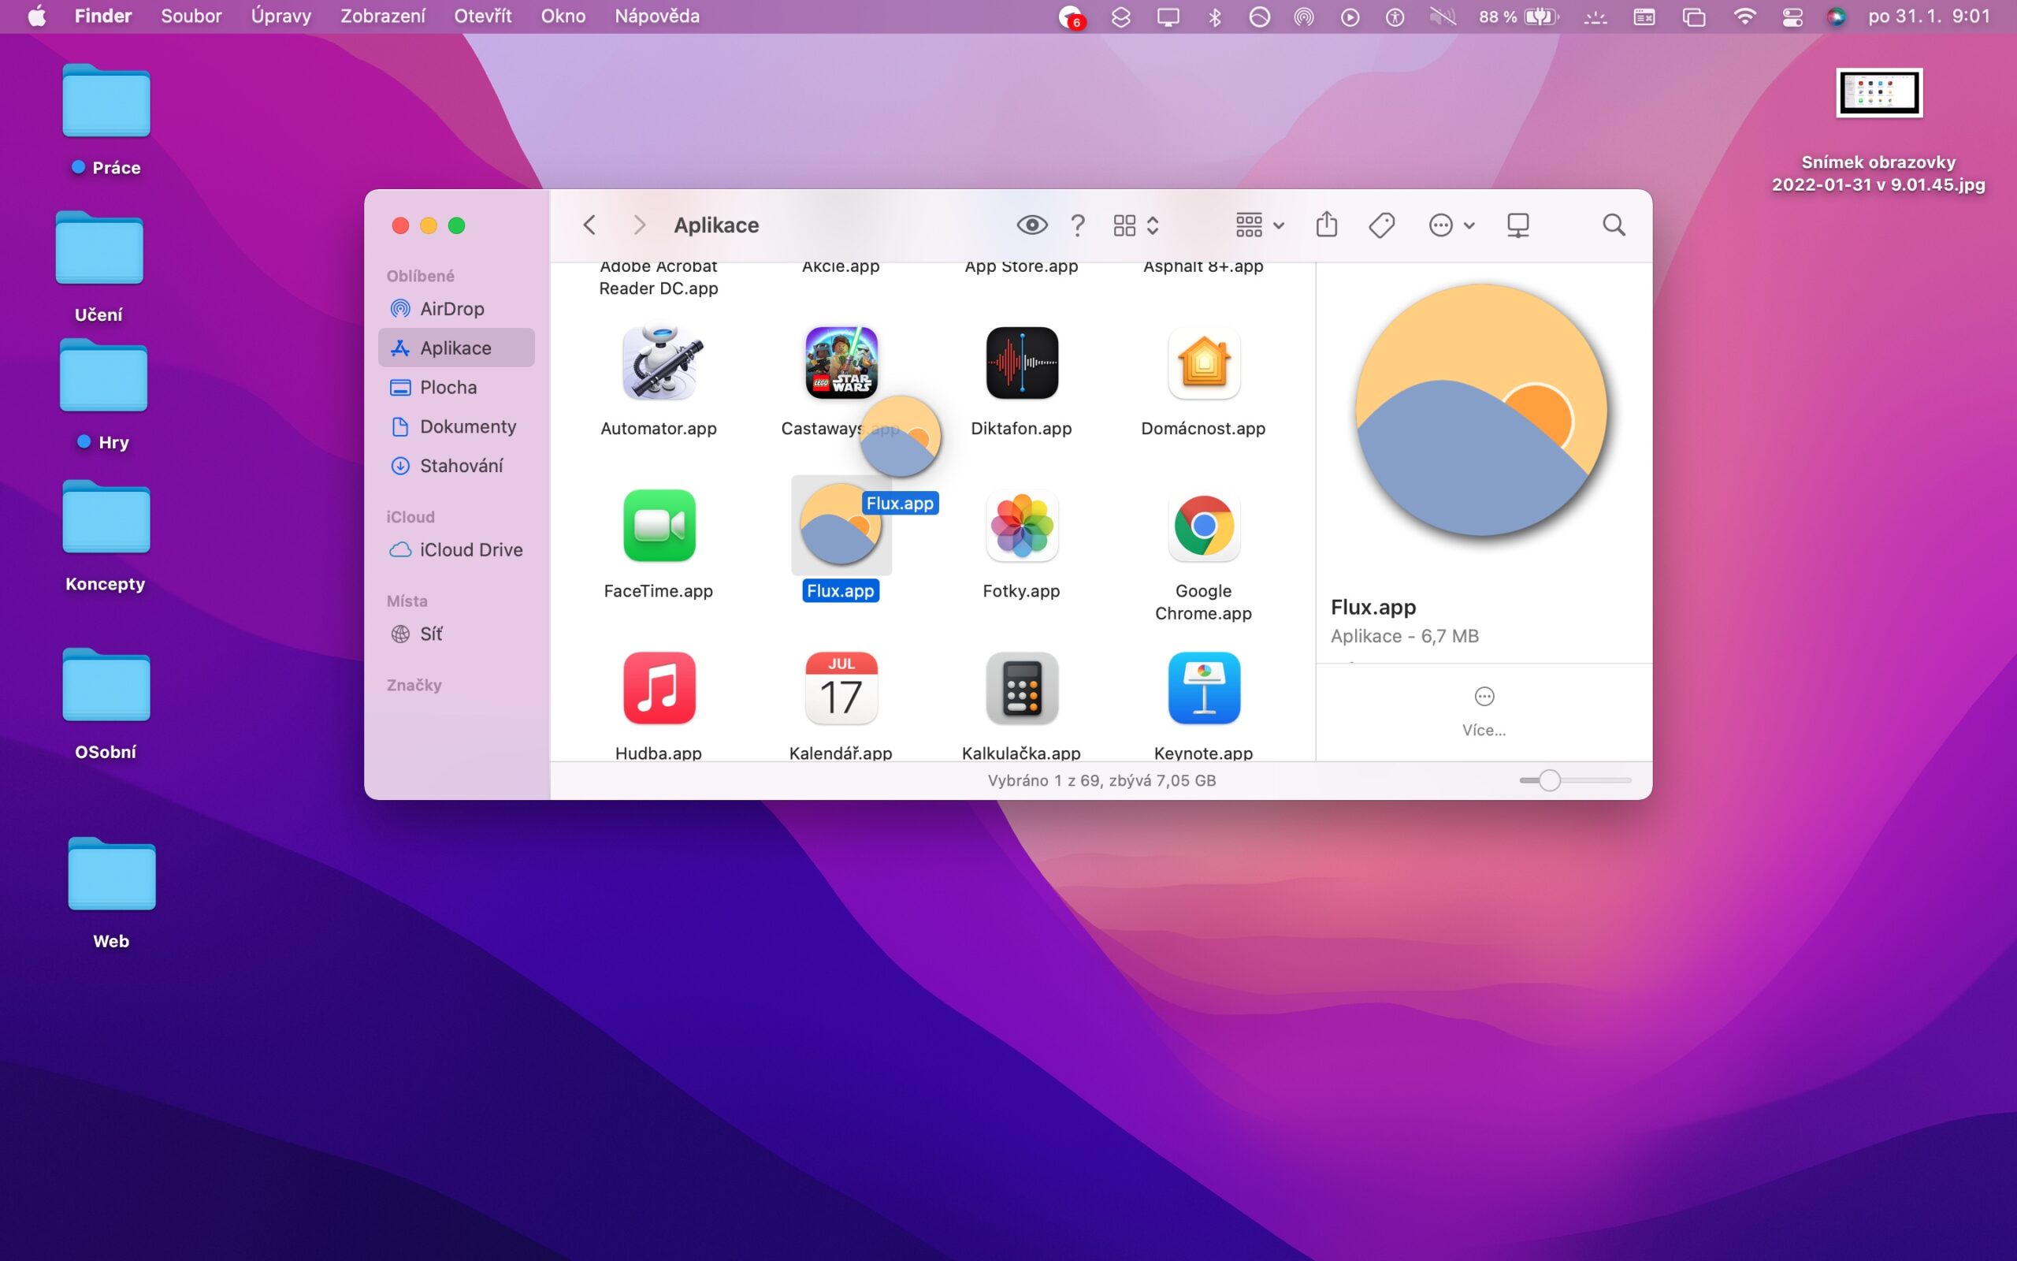Open the icon view switcher dropdown
This screenshot has width=2017, height=1261.
point(1136,225)
